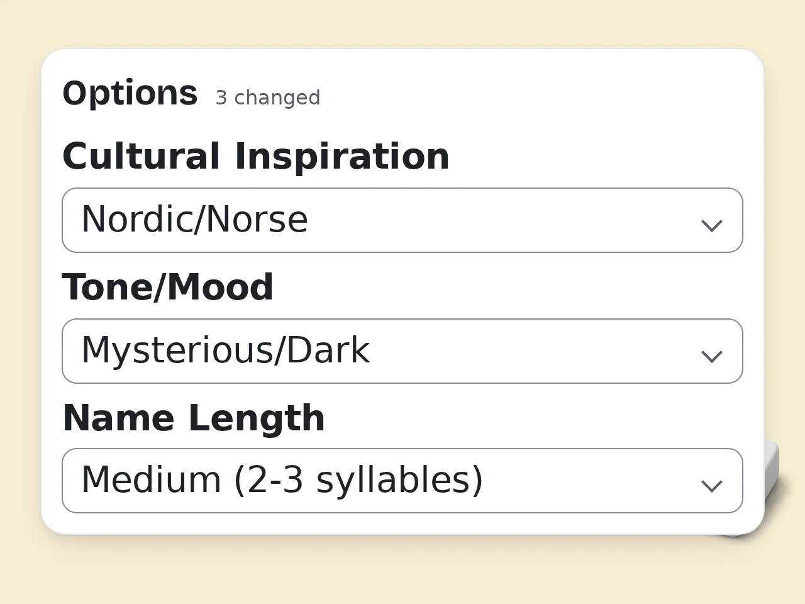Click the Cultural Inspiration label
The width and height of the screenshot is (805, 604).
pyautogui.click(x=256, y=156)
